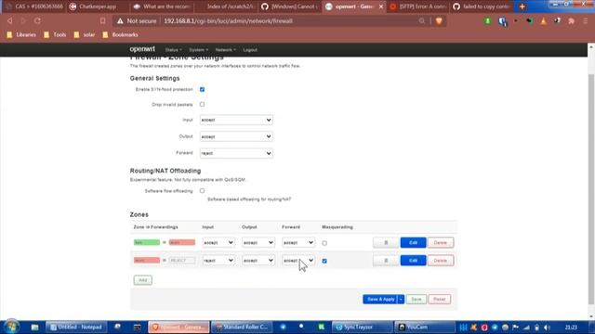Click the volume speaker tray icon

(x=547, y=328)
